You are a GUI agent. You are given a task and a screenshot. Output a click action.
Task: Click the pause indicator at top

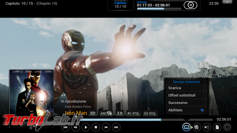[x=190, y=5]
